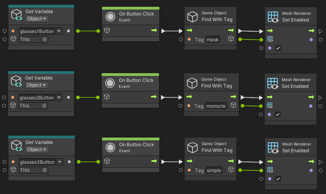Viewport: 326px width, 194px height.
Task: Click the This object field on glasses1Button node
Action: click(x=33, y=39)
